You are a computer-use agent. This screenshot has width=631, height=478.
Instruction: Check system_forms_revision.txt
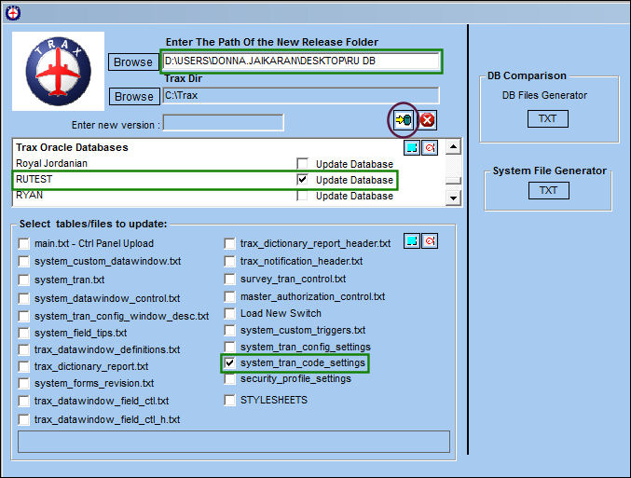point(23,383)
